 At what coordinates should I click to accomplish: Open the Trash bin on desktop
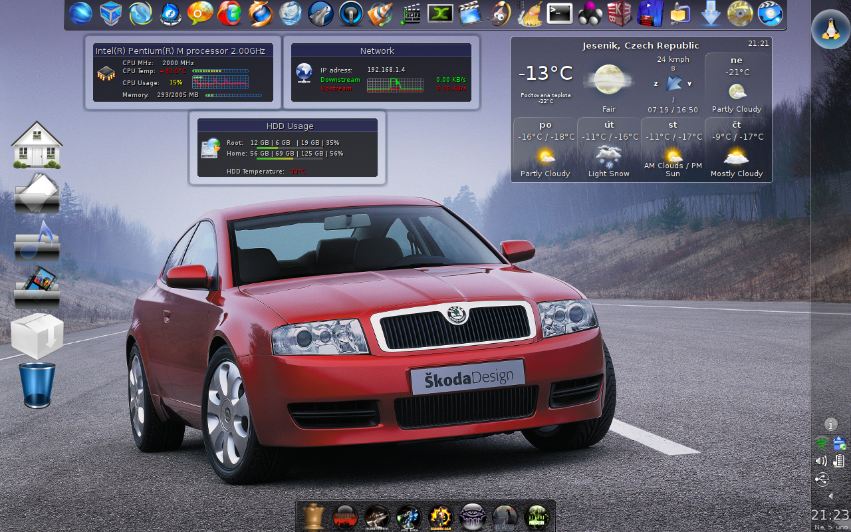pos(37,385)
